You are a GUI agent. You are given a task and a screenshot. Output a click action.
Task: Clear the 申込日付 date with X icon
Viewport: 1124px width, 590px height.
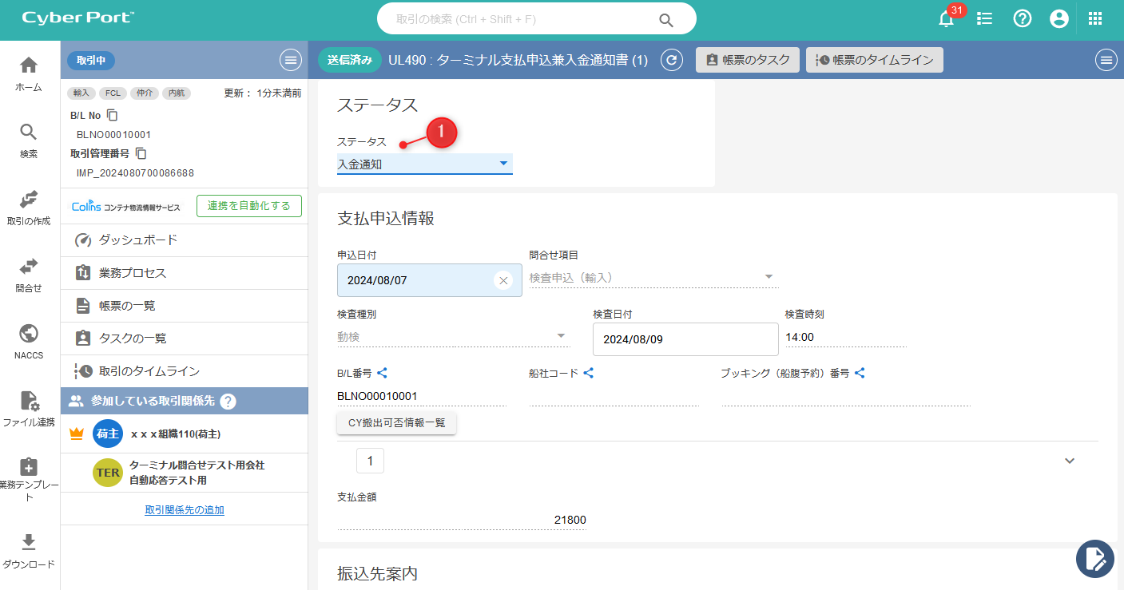(503, 280)
